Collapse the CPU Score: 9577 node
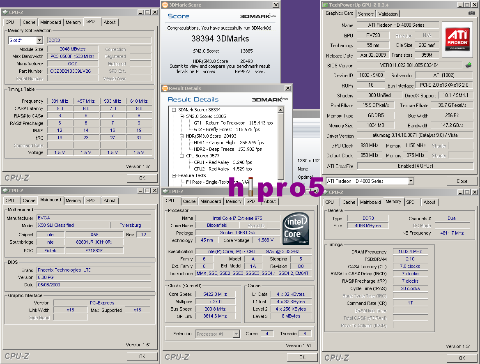The width and height of the screenshot is (480, 364). pyautogui.click(x=181, y=156)
